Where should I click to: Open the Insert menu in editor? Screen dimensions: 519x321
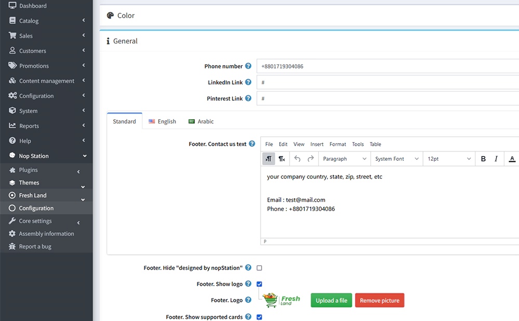point(317,144)
